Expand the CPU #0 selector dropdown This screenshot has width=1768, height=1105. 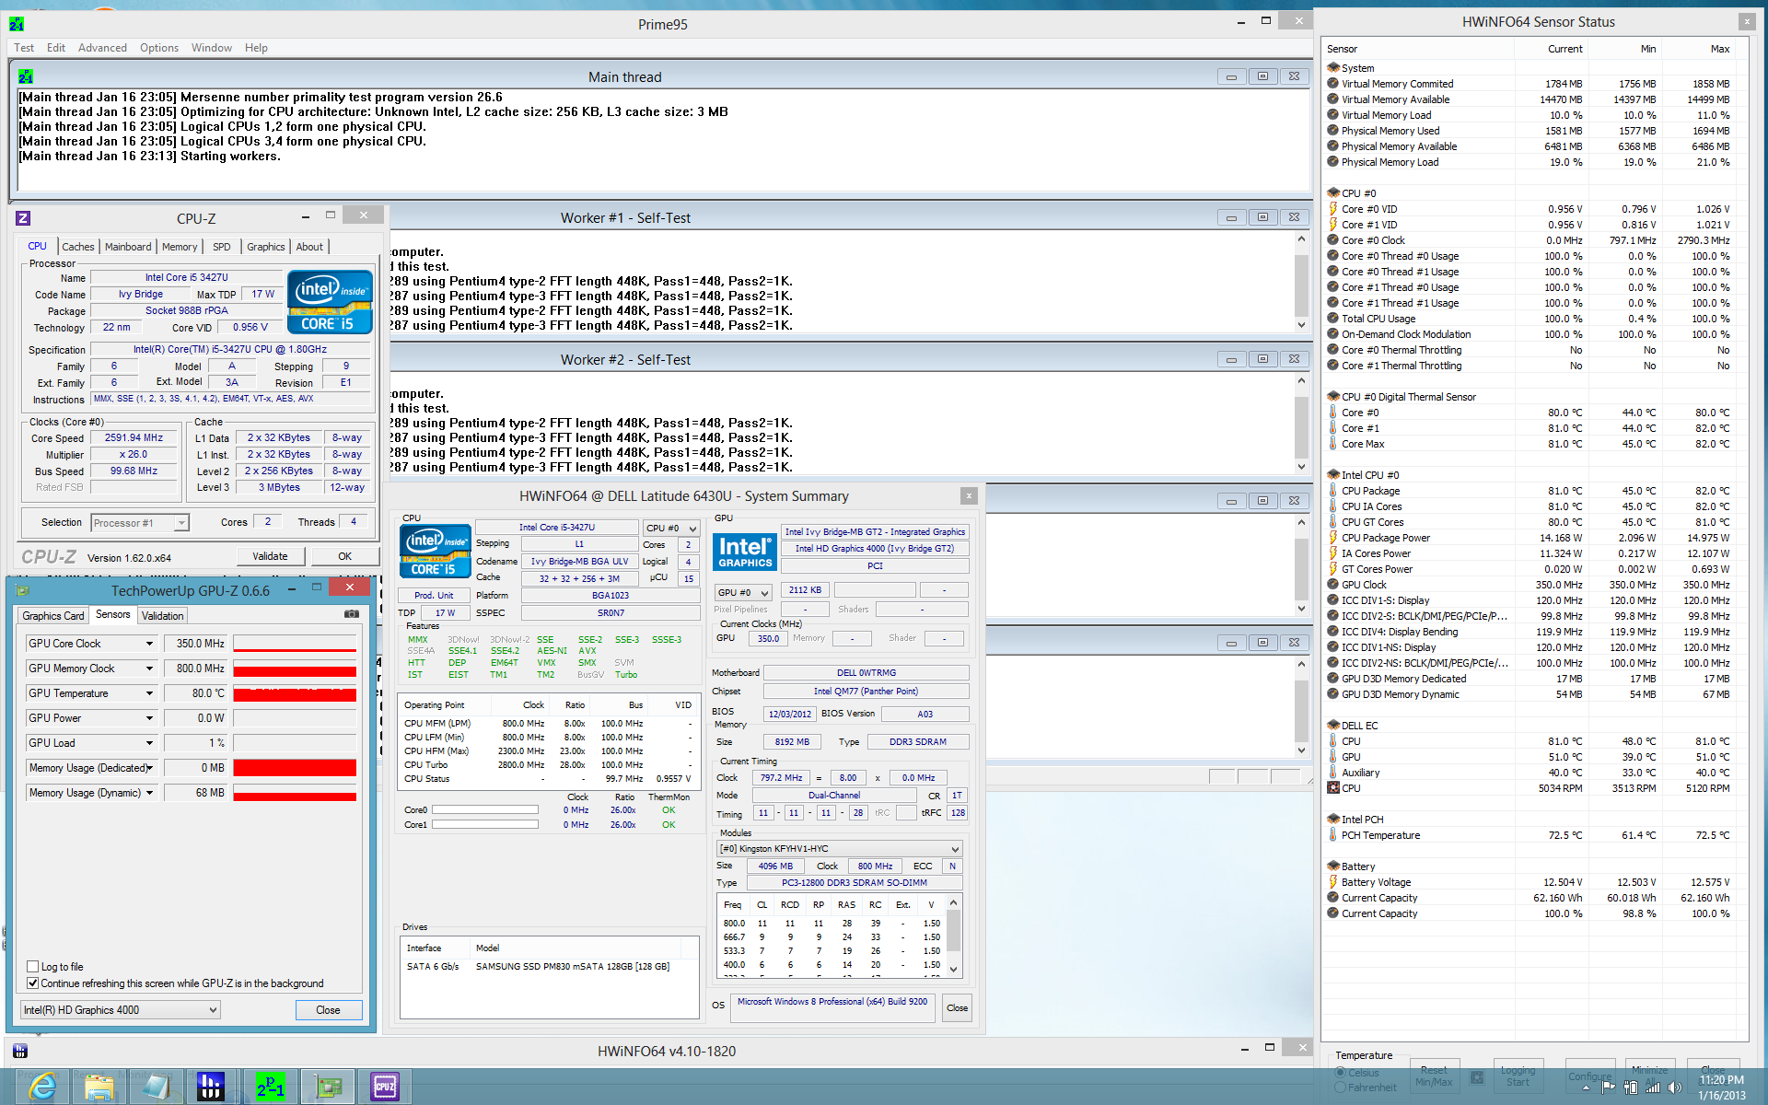[x=692, y=529]
